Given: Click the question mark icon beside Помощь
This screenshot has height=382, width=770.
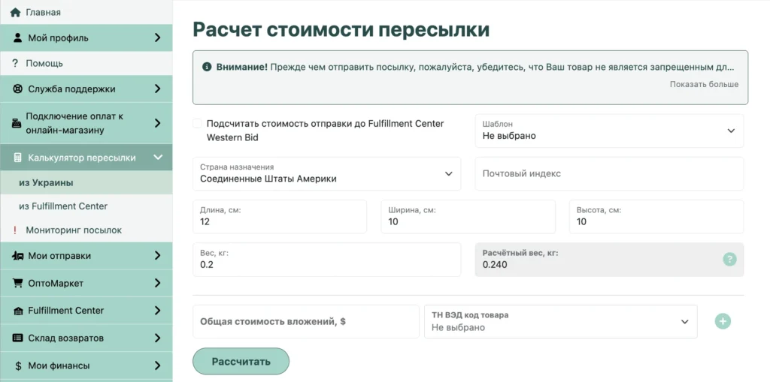Looking at the screenshot, I should 15,63.
